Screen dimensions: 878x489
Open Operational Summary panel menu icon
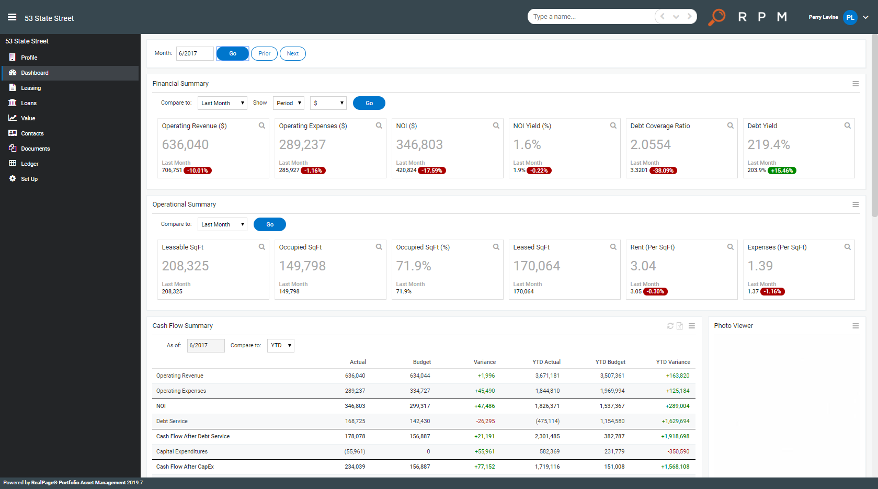[856, 204]
